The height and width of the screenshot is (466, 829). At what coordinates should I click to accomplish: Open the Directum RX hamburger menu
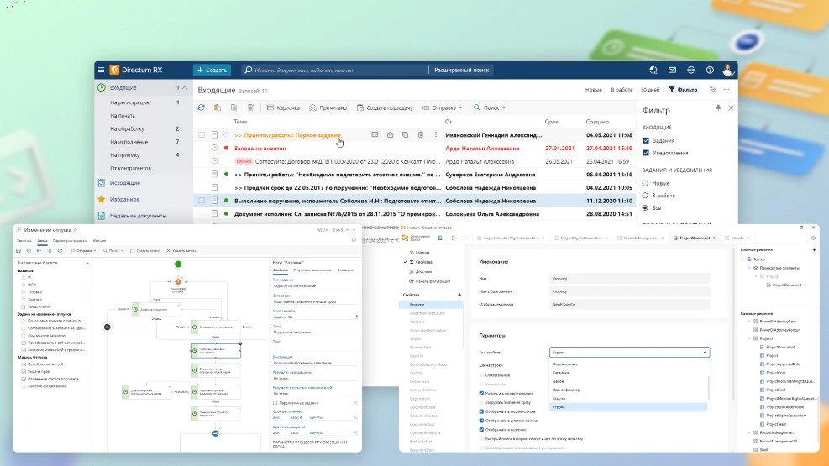point(101,70)
